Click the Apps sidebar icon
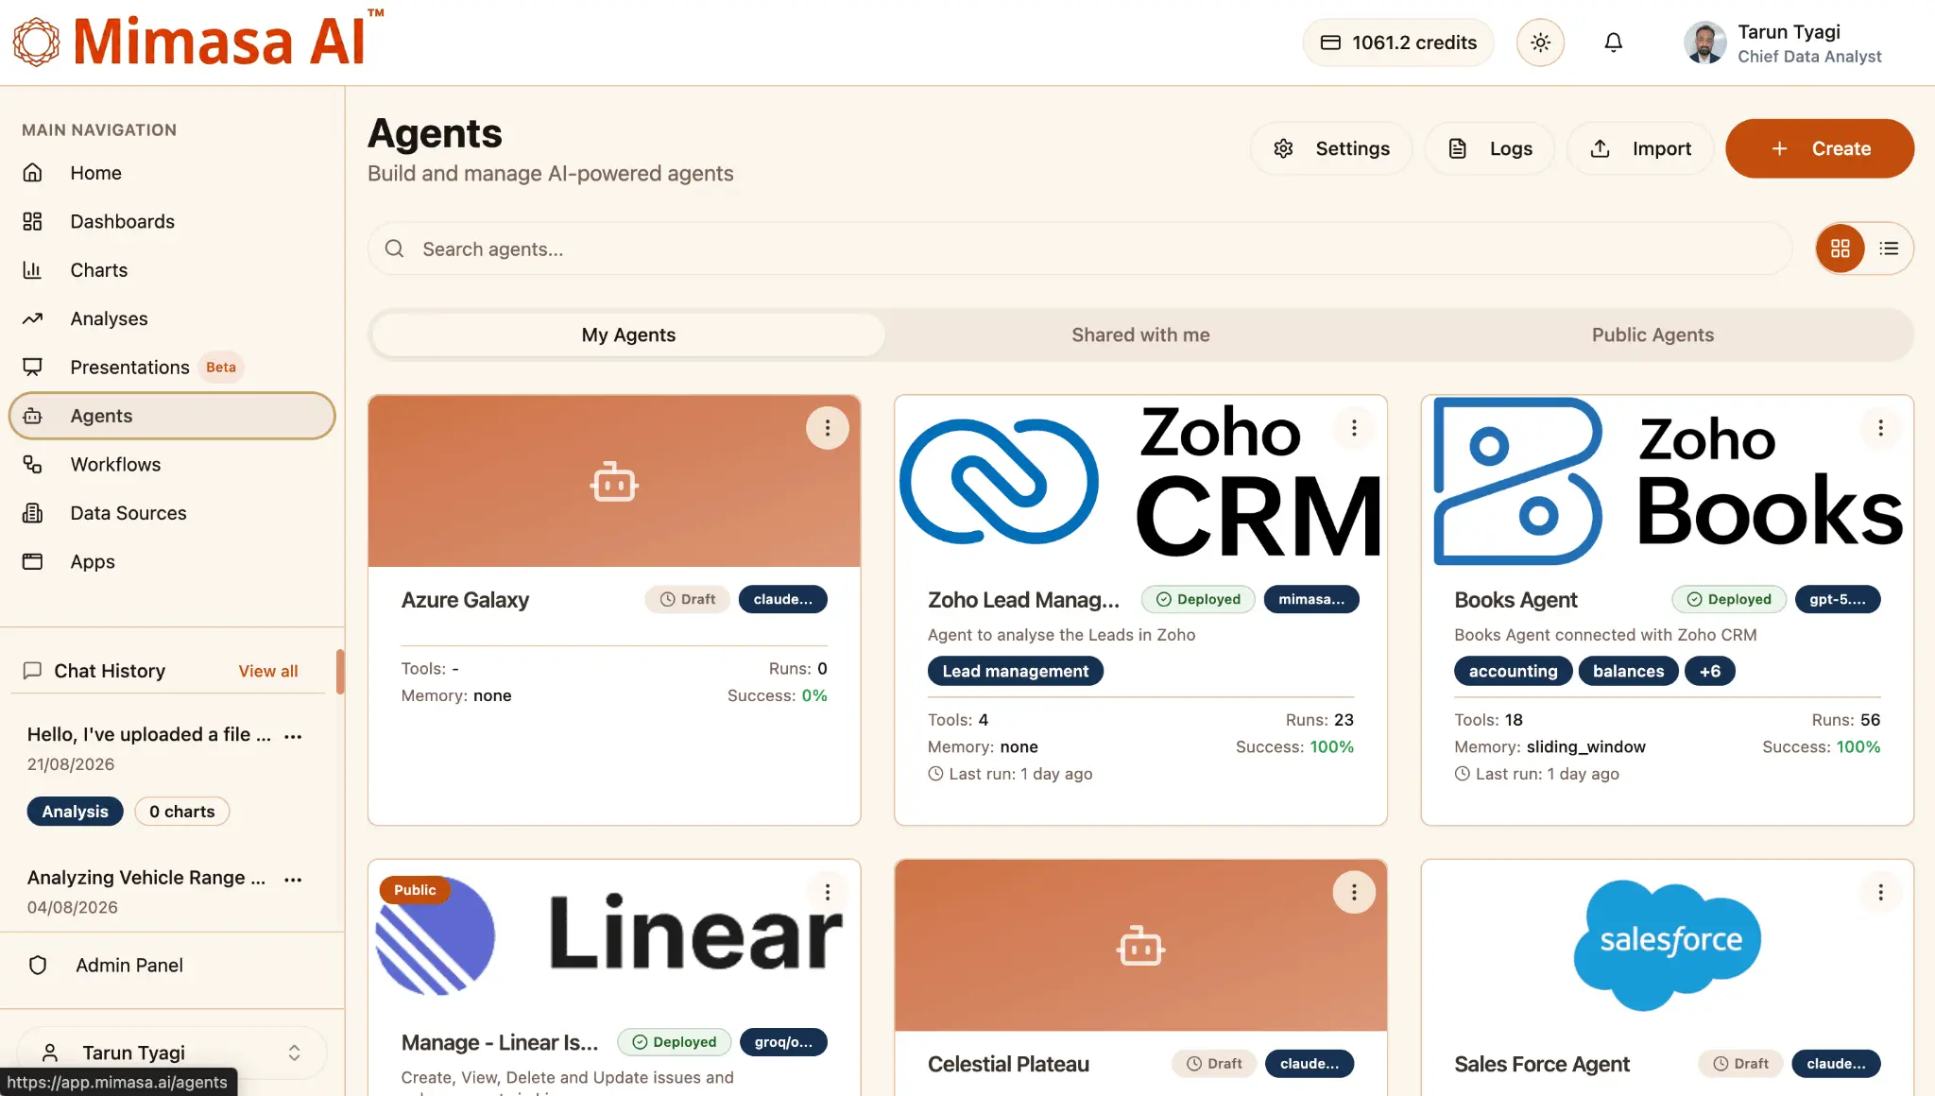This screenshot has width=1935, height=1096. (x=33, y=562)
